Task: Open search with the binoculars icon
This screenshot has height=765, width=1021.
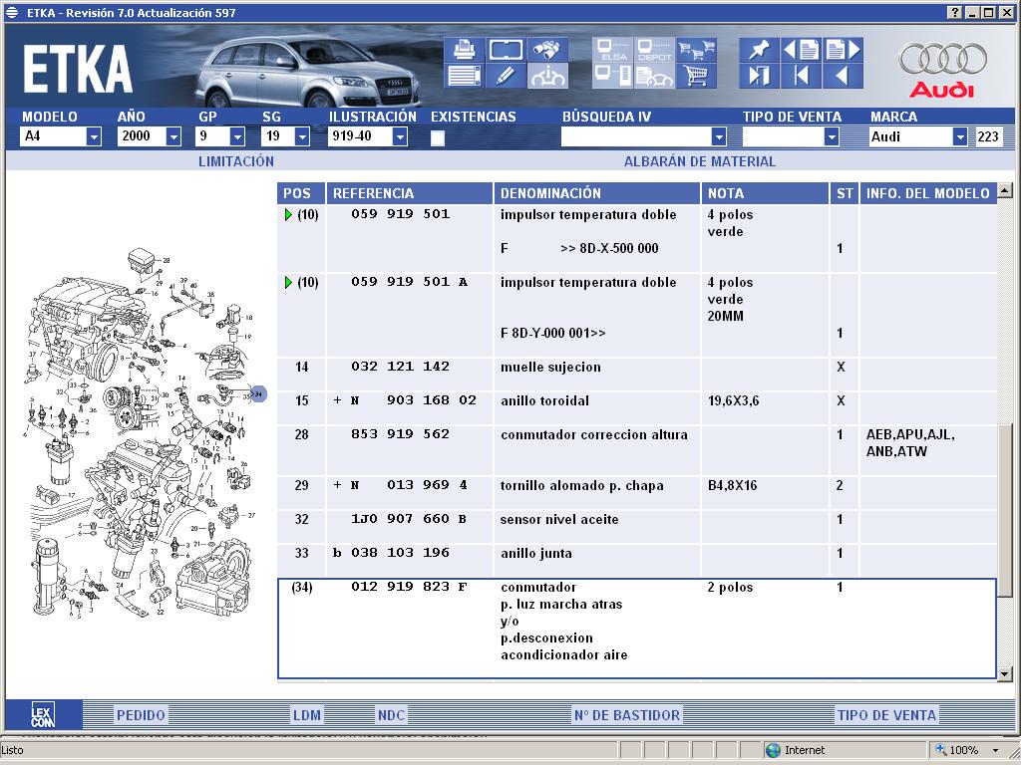Action: click(547, 50)
